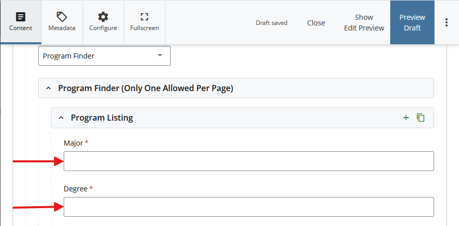Click "Program Finder (Only One Allowed Per Page)" title
The width and height of the screenshot is (459, 226).
[145, 88]
